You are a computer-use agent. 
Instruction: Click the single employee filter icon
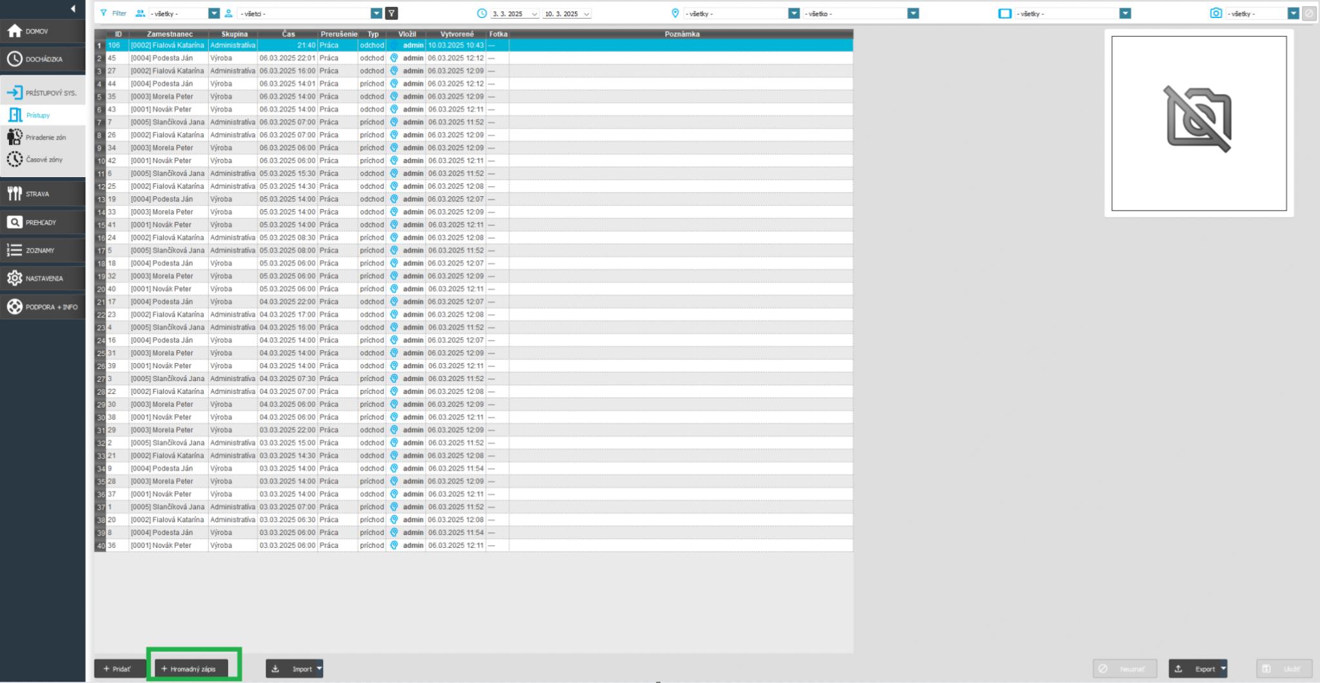click(x=228, y=13)
